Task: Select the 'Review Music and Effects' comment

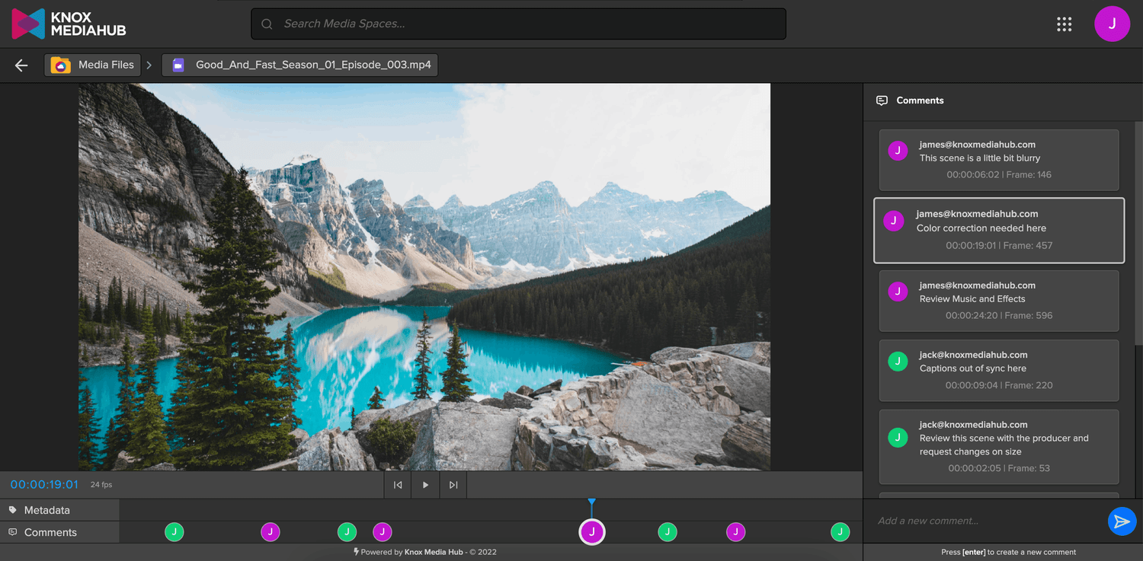Action: (998, 300)
